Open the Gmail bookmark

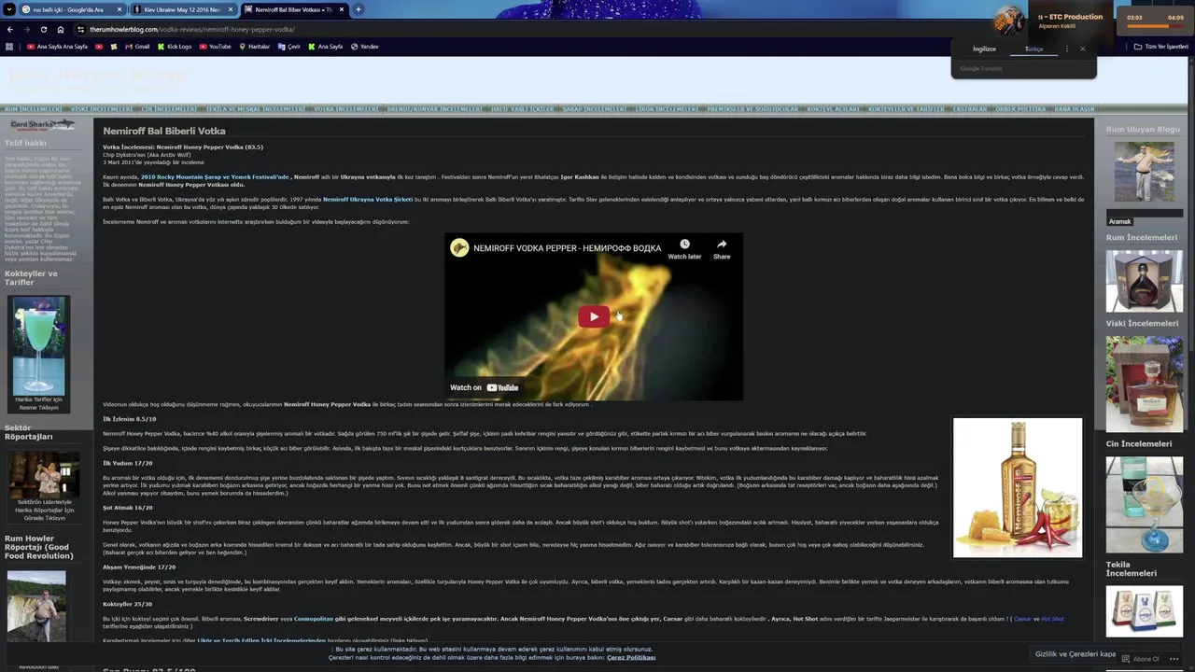coord(136,47)
